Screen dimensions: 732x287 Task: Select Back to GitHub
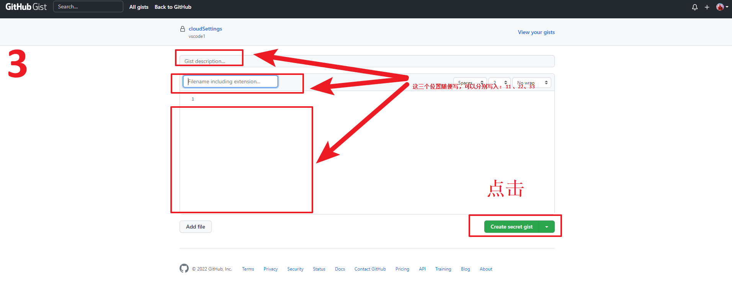[x=173, y=7]
